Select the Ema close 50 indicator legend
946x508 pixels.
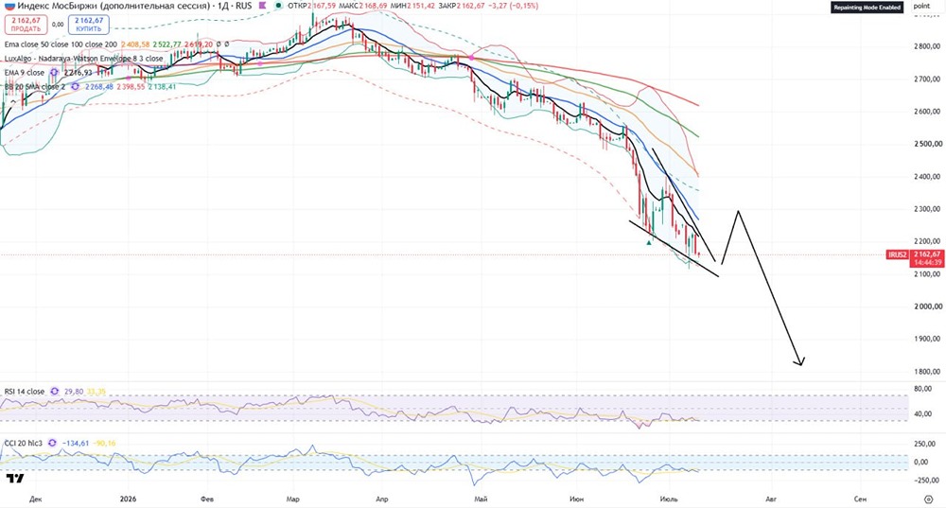61,44
